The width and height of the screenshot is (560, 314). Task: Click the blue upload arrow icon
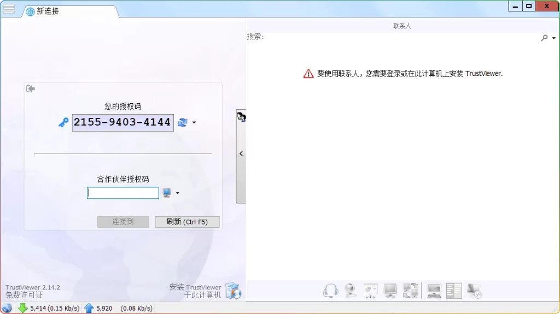[x=89, y=308]
